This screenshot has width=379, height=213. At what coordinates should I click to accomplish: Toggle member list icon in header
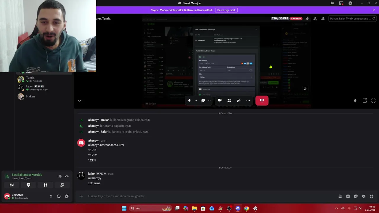click(x=323, y=19)
